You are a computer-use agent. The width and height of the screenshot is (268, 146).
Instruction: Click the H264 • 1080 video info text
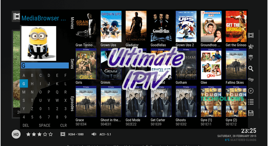(76, 134)
